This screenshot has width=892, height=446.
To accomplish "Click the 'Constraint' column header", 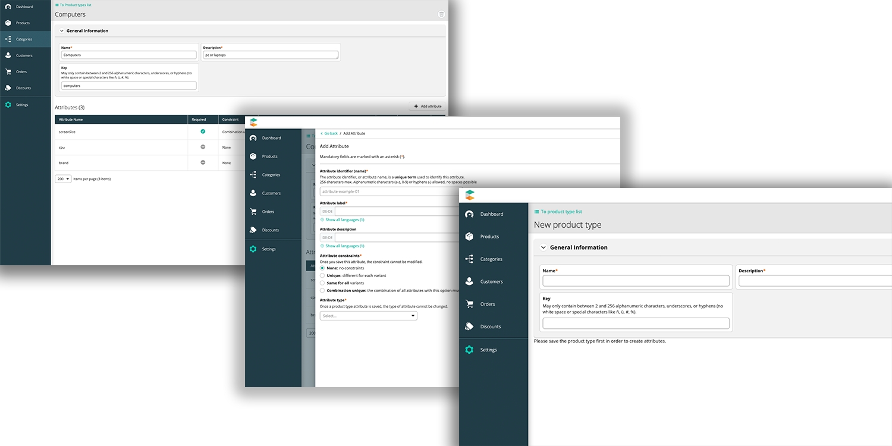I will pyautogui.click(x=230, y=120).
